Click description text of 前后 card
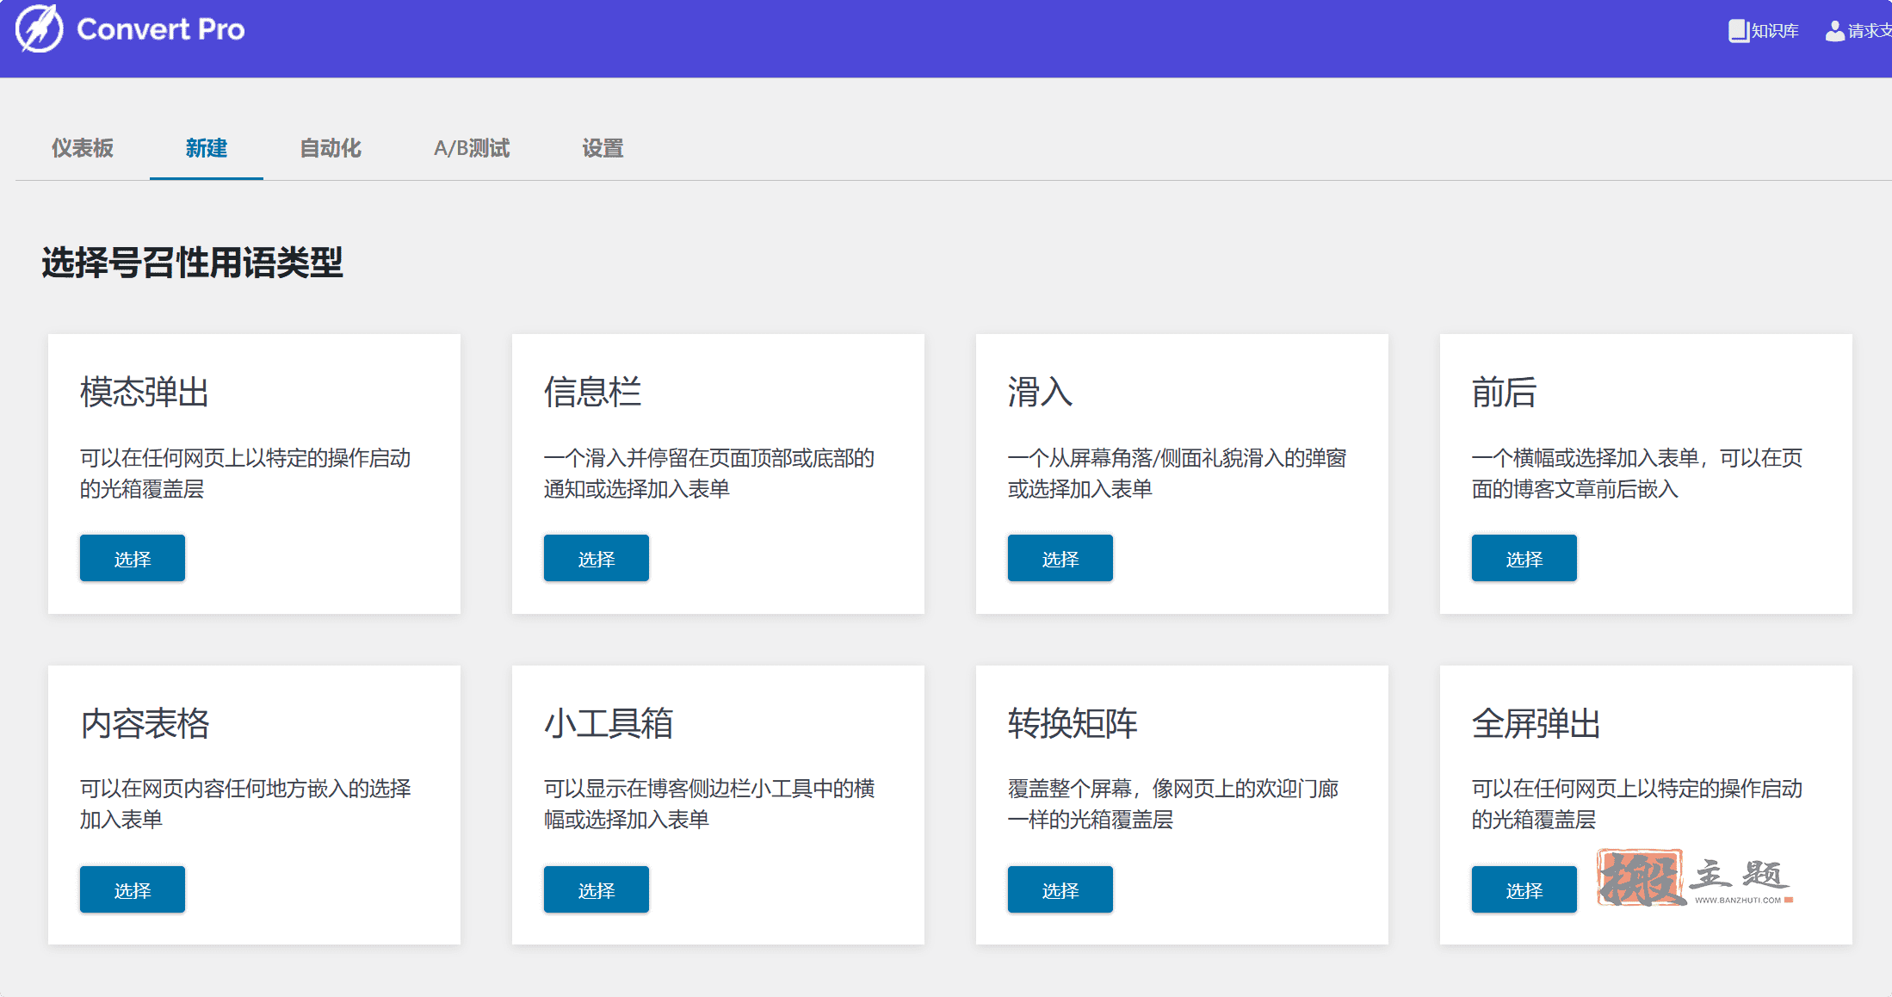 click(1637, 474)
